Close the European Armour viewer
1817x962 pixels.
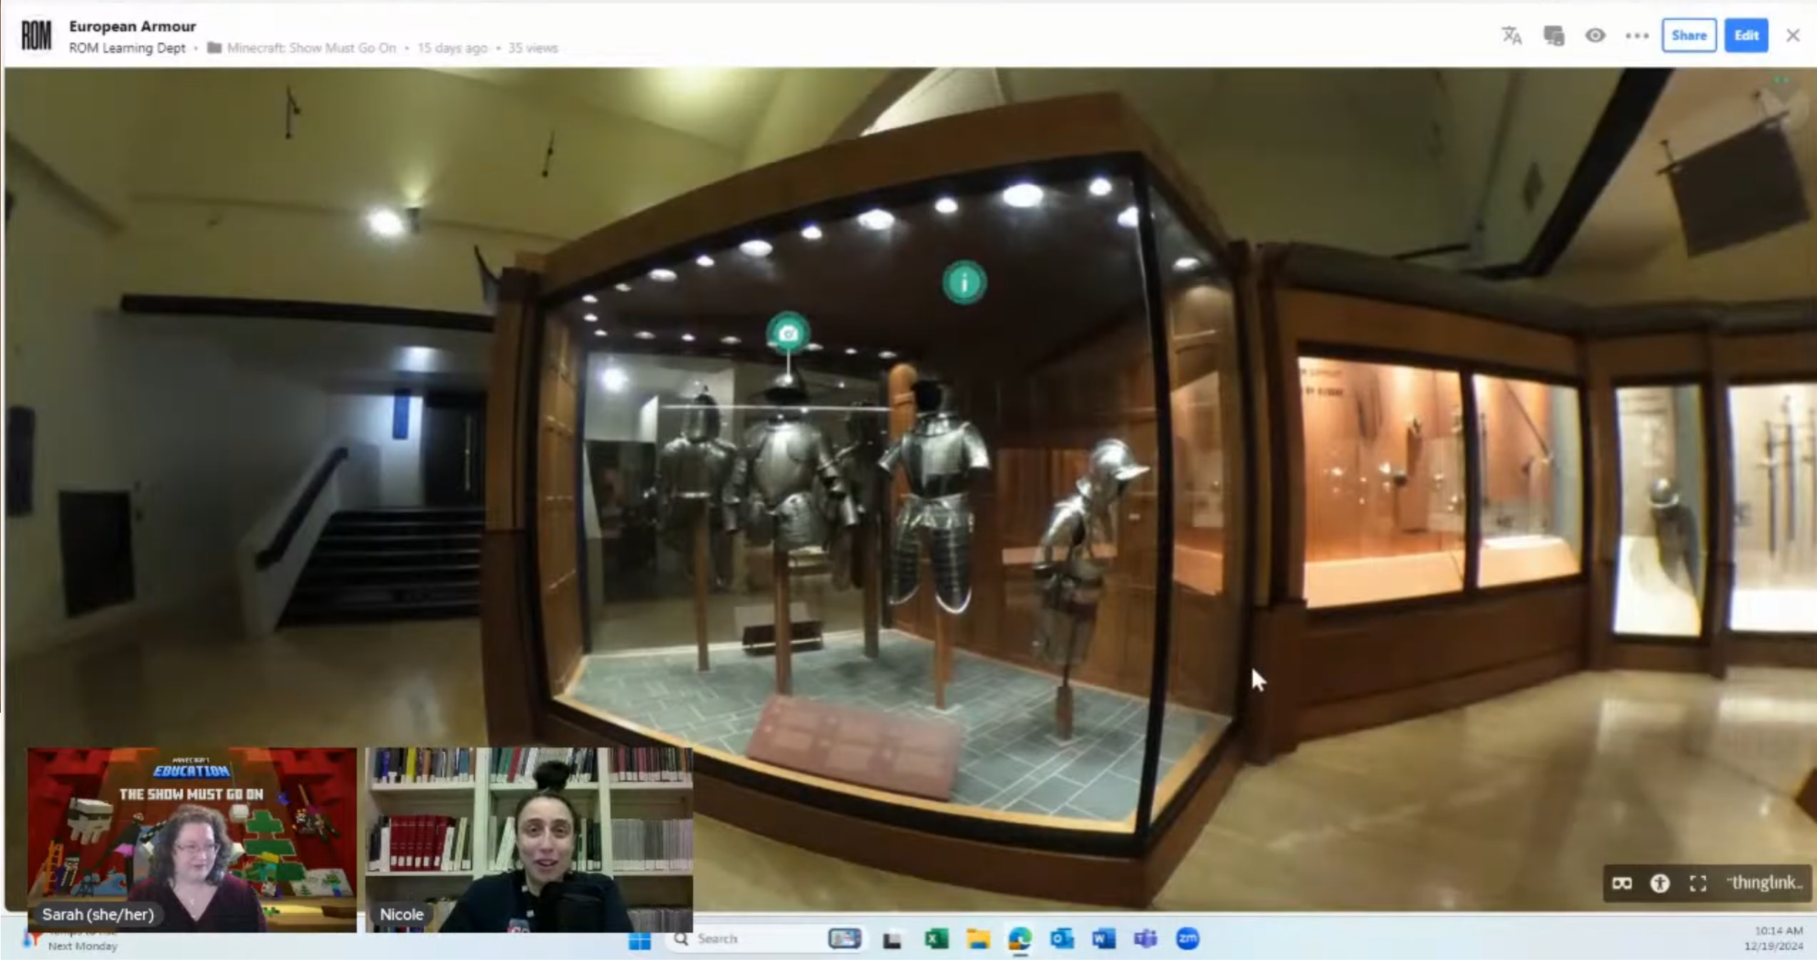[1793, 36]
